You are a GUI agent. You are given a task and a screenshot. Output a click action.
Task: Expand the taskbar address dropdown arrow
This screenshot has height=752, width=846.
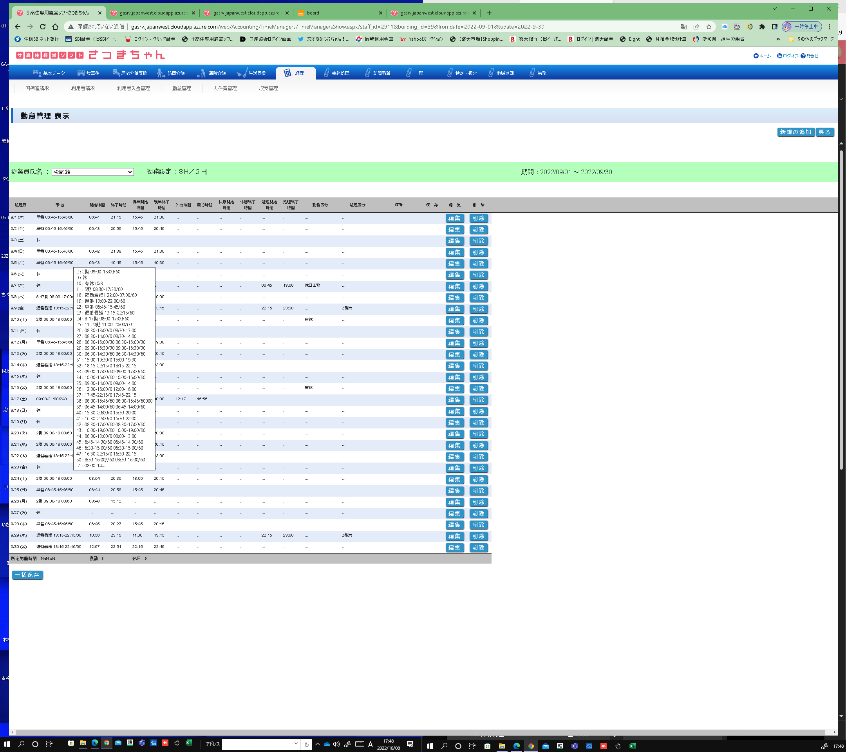(296, 743)
